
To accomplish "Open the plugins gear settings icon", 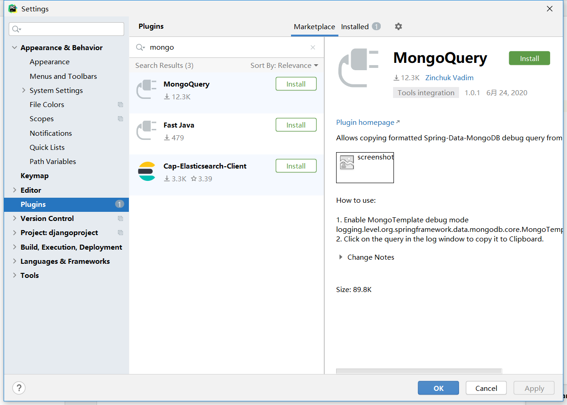I will [x=398, y=26].
